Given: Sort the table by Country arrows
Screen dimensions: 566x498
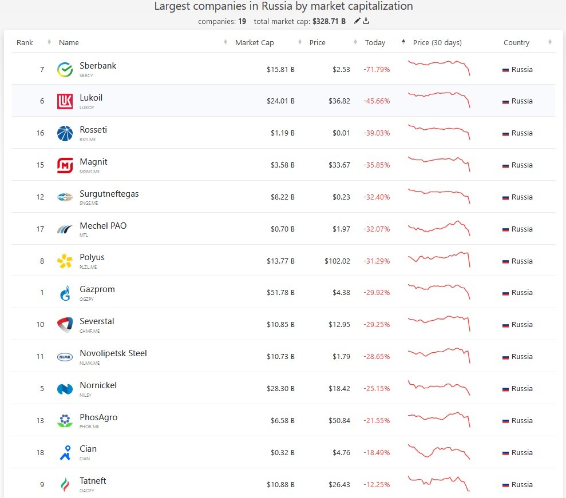Looking at the screenshot, I should (550, 42).
